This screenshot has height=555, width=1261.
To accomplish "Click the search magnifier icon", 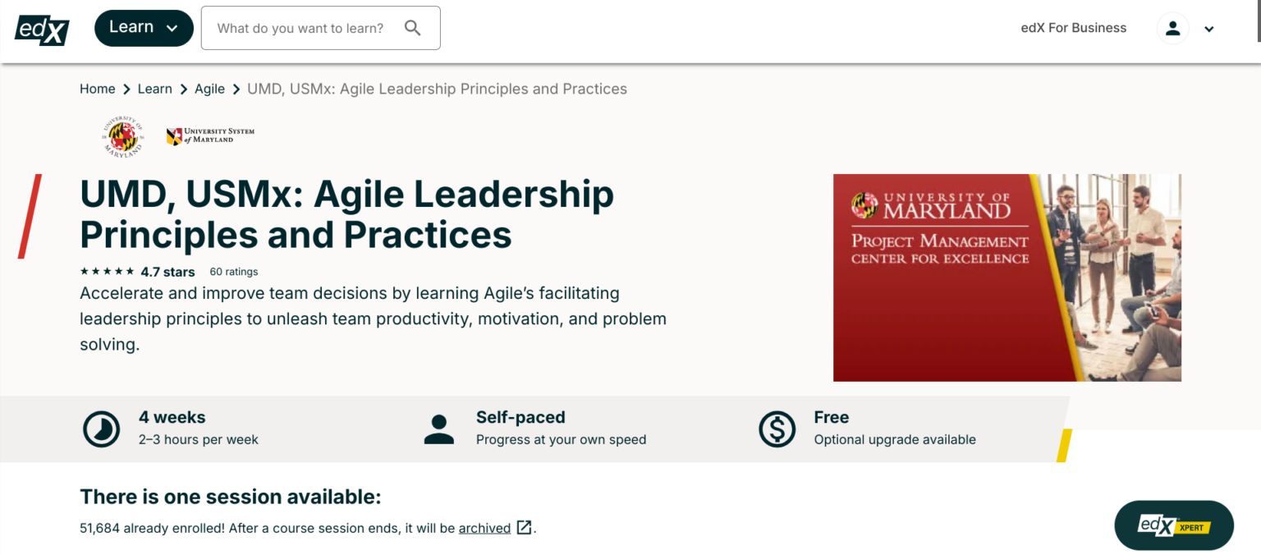I will pyautogui.click(x=413, y=27).
